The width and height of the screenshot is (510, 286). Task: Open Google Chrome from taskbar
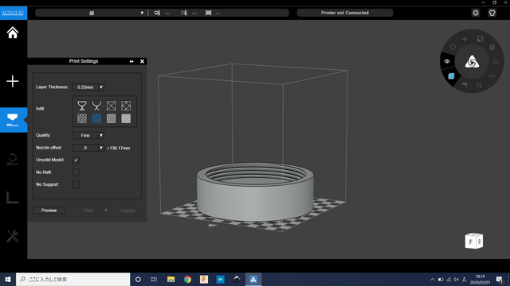tap(187, 279)
